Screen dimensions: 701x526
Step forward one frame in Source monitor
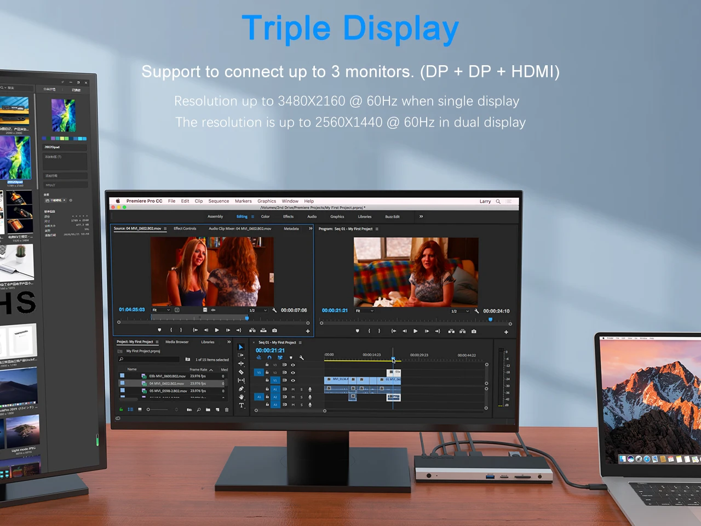tap(228, 330)
